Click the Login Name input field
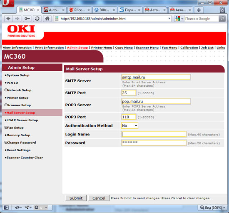229x213 pixels. (x=154, y=134)
